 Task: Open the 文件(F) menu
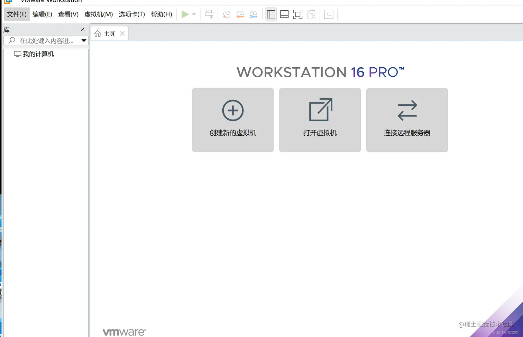point(17,14)
